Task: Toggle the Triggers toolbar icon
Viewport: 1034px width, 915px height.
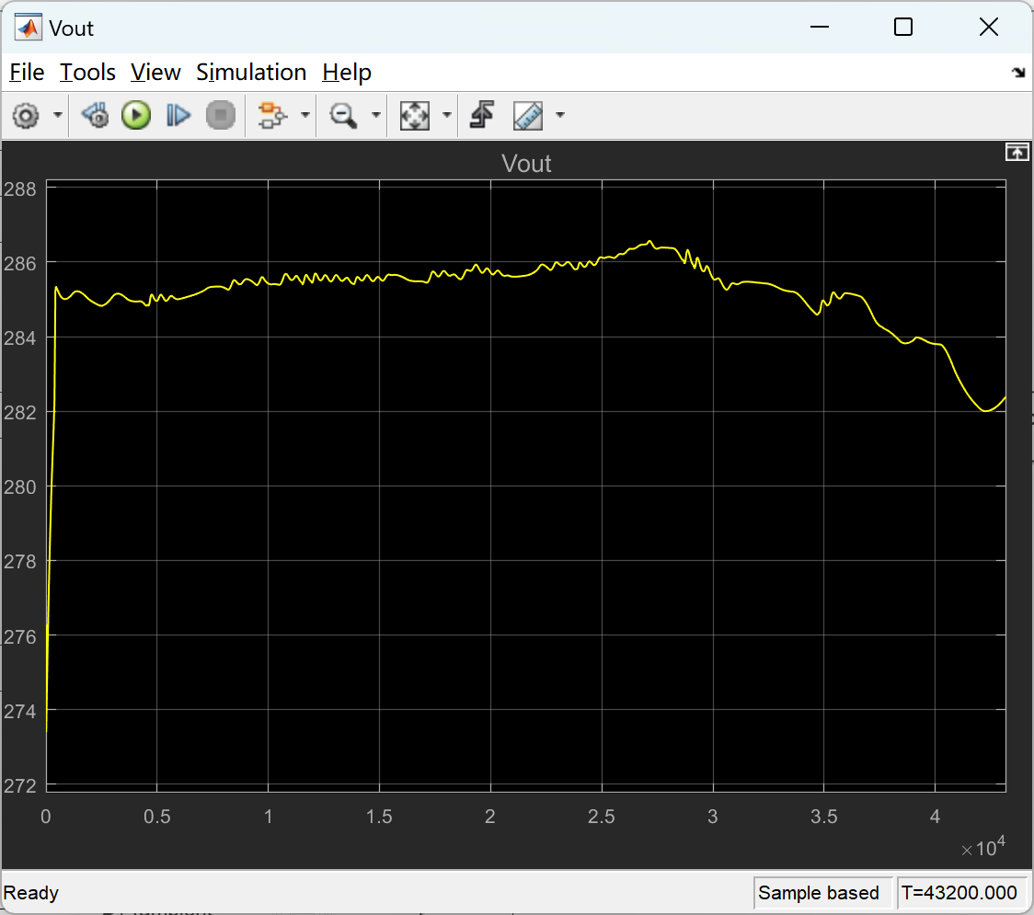Action: (x=482, y=116)
